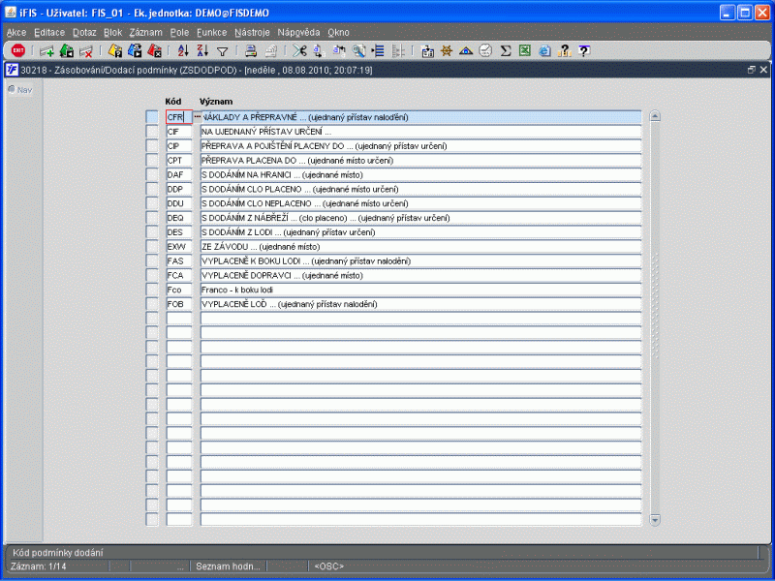Click 'Seznam hodn...' in the status bar
This screenshot has width=775, height=581.
tap(228, 566)
